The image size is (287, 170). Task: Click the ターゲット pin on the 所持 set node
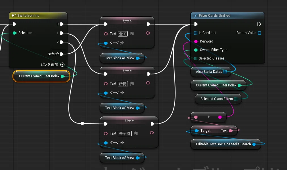pyautogui.click(x=106, y=93)
